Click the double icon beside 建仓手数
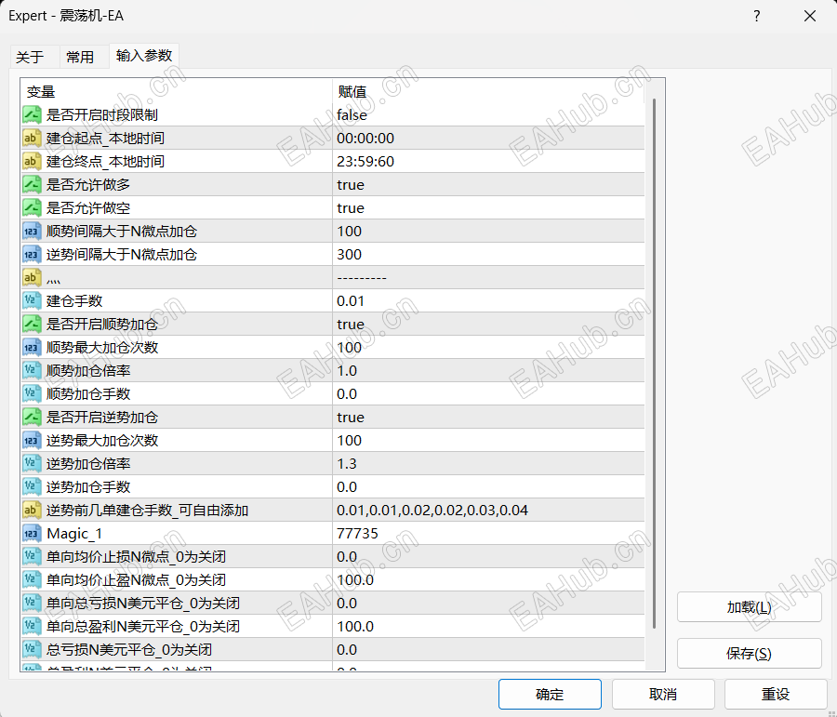This screenshot has height=717, width=837. pos(32,300)
